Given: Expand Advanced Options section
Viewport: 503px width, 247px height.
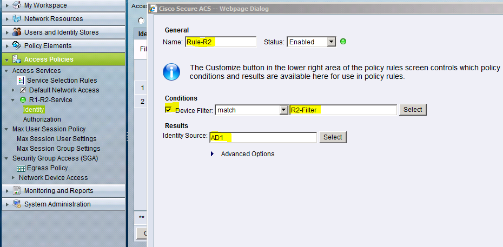Looking at the screenshot, I should click(212, 154).
